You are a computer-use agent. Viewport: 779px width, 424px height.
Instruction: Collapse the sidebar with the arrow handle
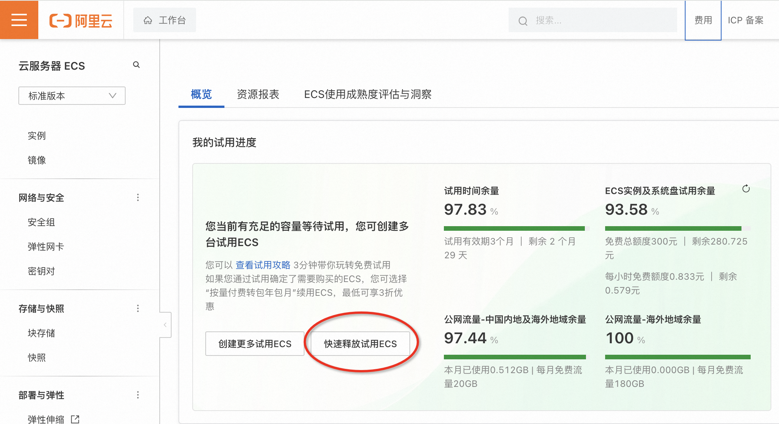point(165,325)
